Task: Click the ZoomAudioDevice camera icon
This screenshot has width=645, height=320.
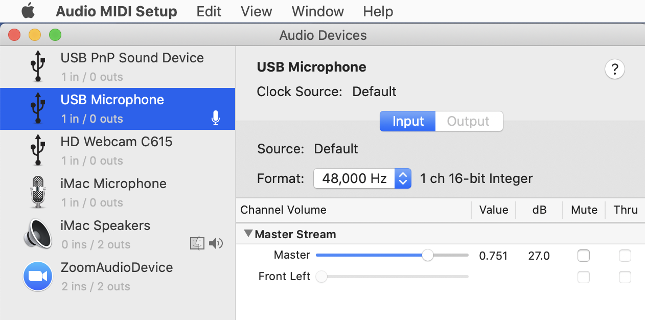Action: (x=38, y=277)
